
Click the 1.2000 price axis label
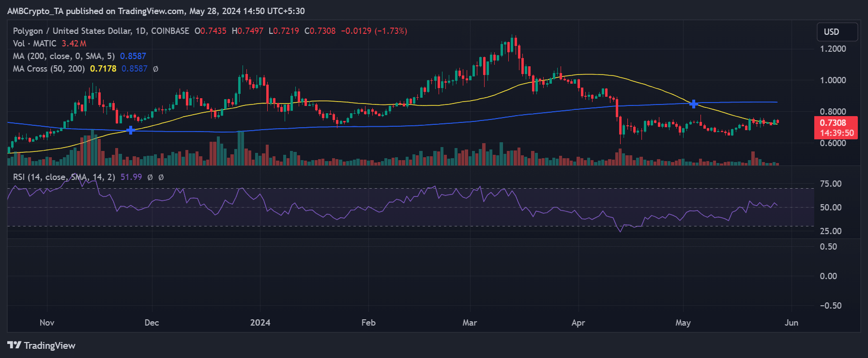833,49
